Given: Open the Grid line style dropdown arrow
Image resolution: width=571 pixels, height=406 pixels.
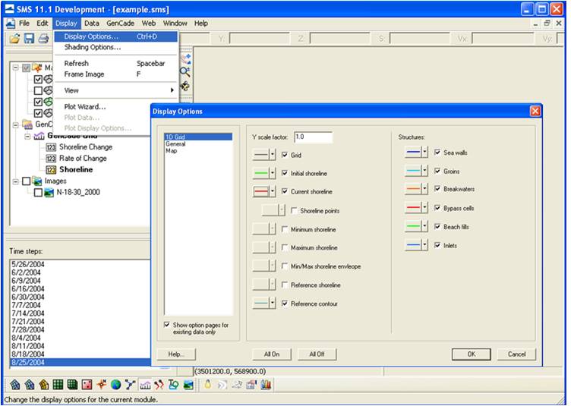Looking at the screenshot, I should coord(273,155).
